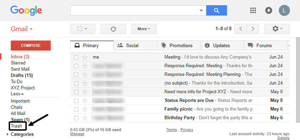Viewport: 300px width, 140px height.
Task: Open the To Do label
Action: [x=17, y=82]
